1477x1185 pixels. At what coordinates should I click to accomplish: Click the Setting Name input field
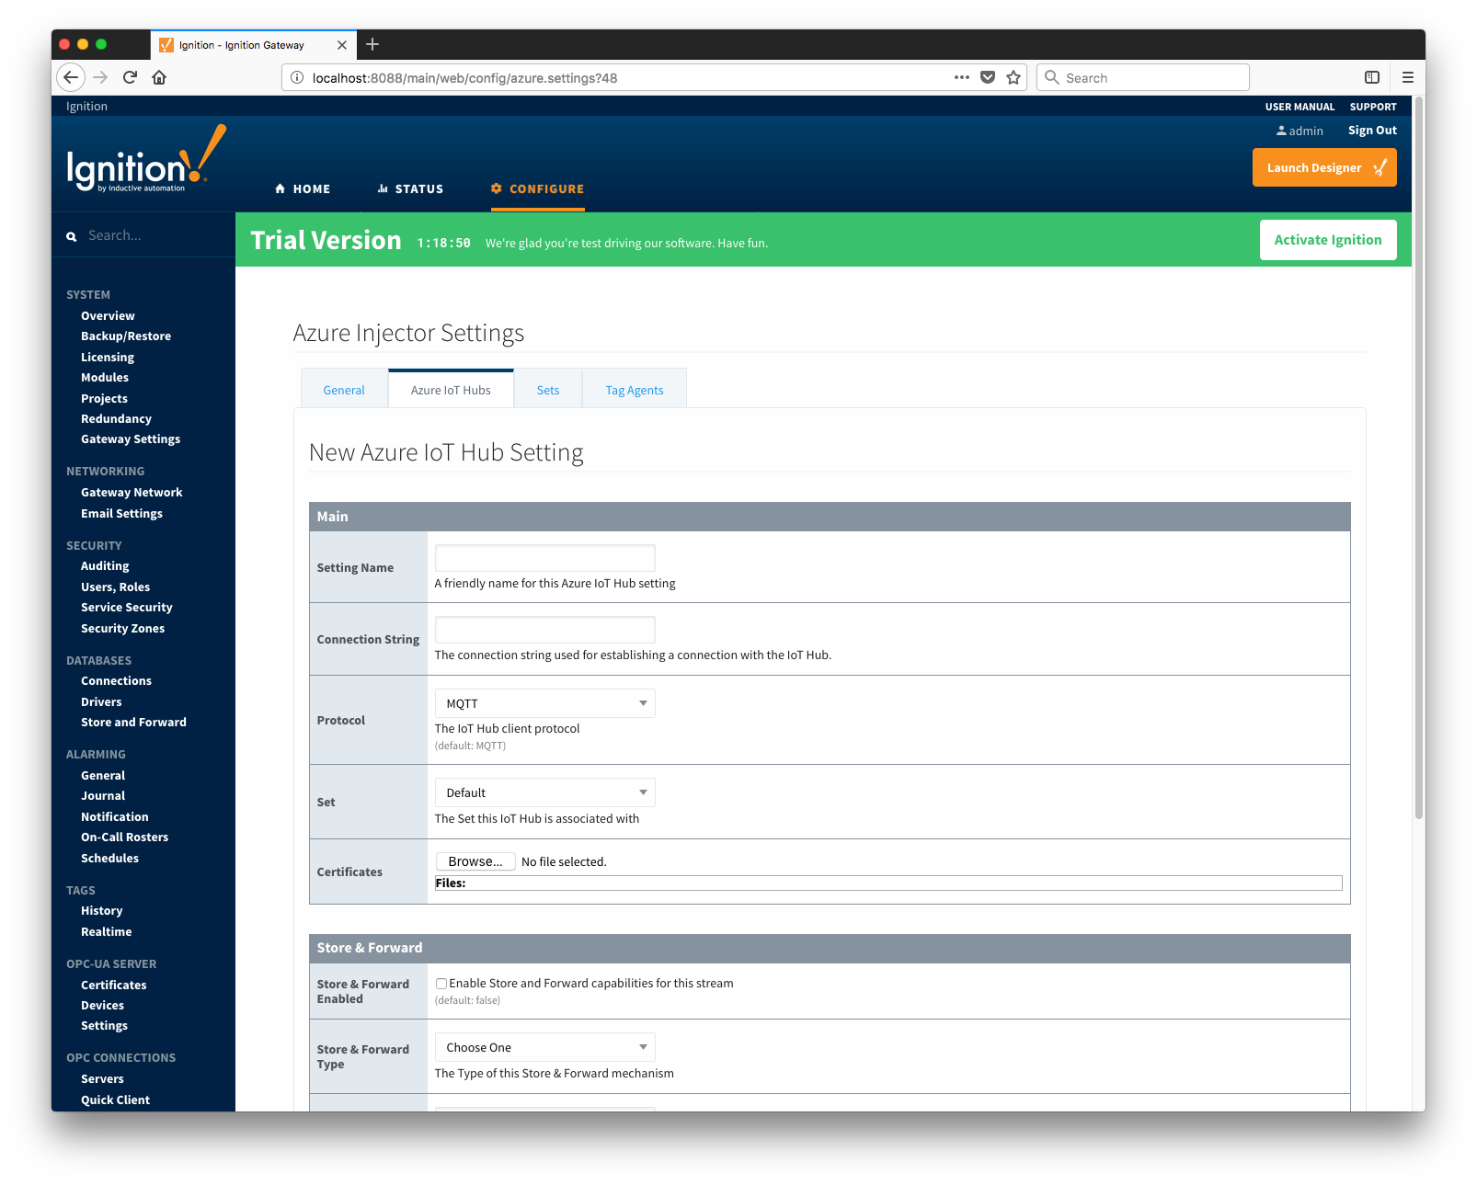544,558
